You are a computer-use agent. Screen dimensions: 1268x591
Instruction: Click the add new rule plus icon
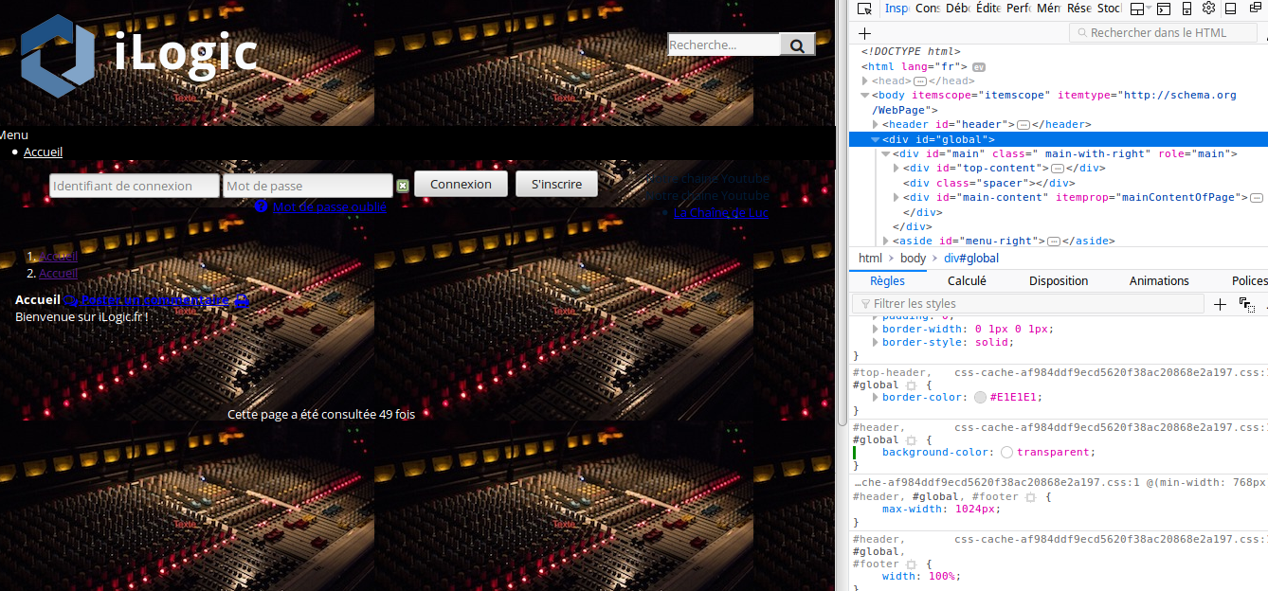(x=1221, y=304)
